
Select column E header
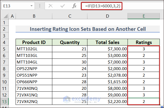[144, 16]
